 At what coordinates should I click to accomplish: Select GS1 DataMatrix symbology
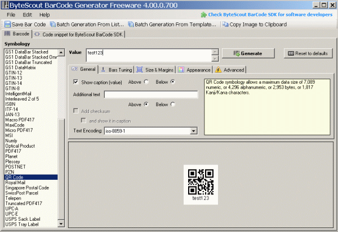click(20, 67)
